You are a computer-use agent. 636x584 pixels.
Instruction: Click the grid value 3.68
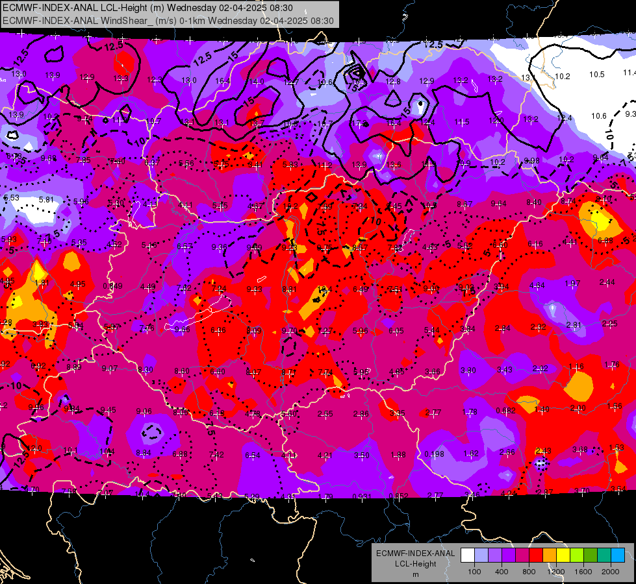tap(580, 450)
